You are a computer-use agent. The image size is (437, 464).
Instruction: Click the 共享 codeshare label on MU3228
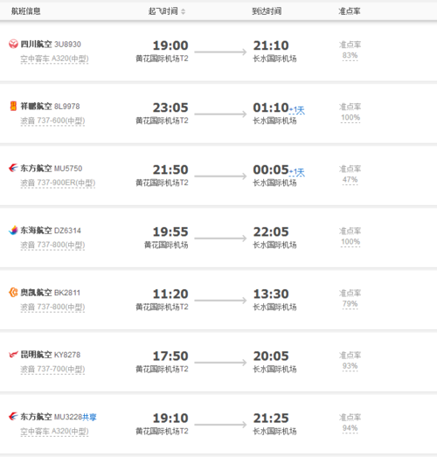(x=89, y=417)
